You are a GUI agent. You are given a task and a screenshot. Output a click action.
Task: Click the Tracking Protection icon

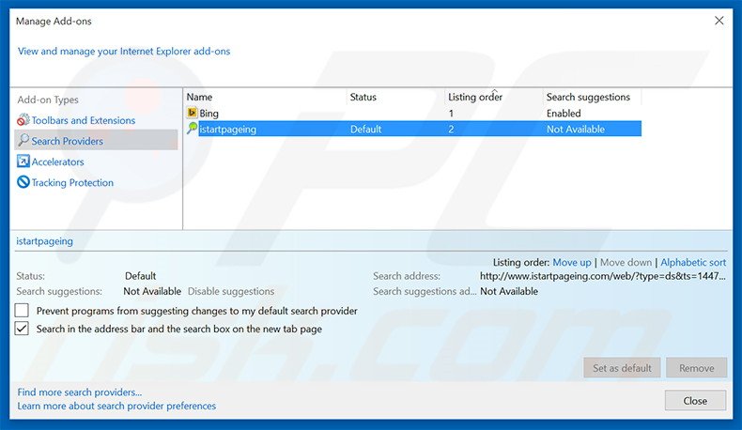pyautogui.click(x=23, y=182)
